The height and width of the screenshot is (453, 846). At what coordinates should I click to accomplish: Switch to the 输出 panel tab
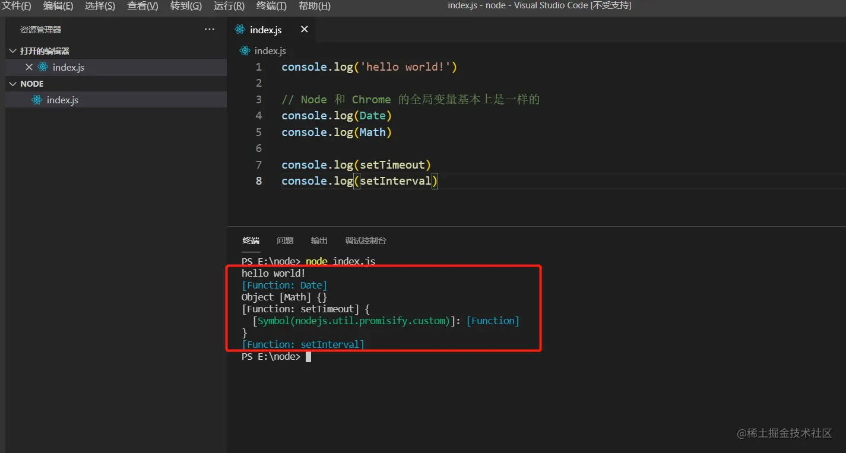[319, 240]
